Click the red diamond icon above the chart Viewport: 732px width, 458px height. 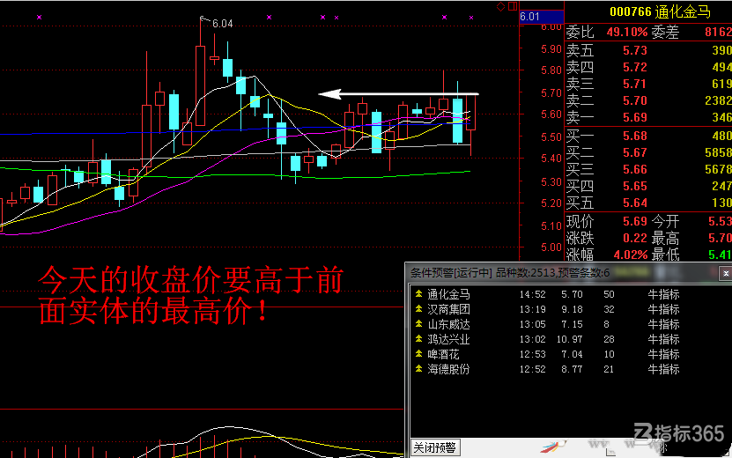tap(500, 6)
